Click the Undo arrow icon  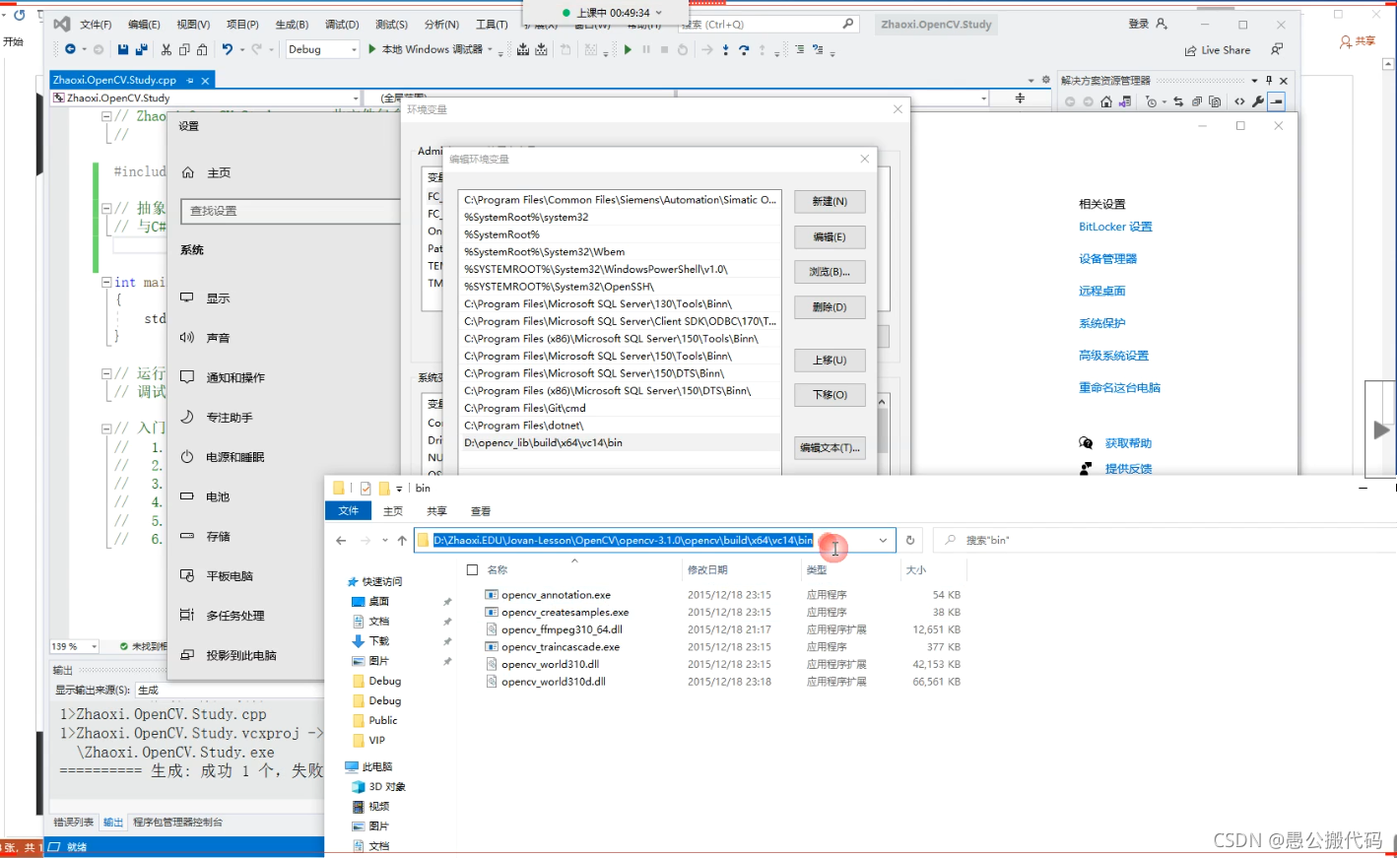point(228,49)
